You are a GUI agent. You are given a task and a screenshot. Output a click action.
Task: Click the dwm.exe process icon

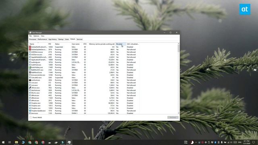coord(30,113)
